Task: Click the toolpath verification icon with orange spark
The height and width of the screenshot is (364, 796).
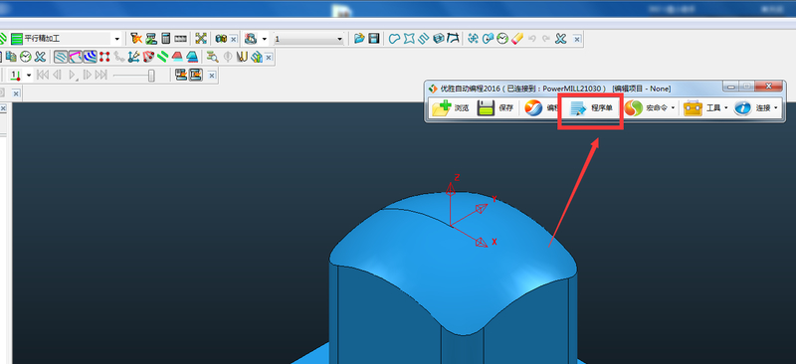Action: (136, 38)
